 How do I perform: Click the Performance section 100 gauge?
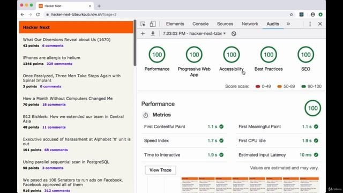point(312,108)
